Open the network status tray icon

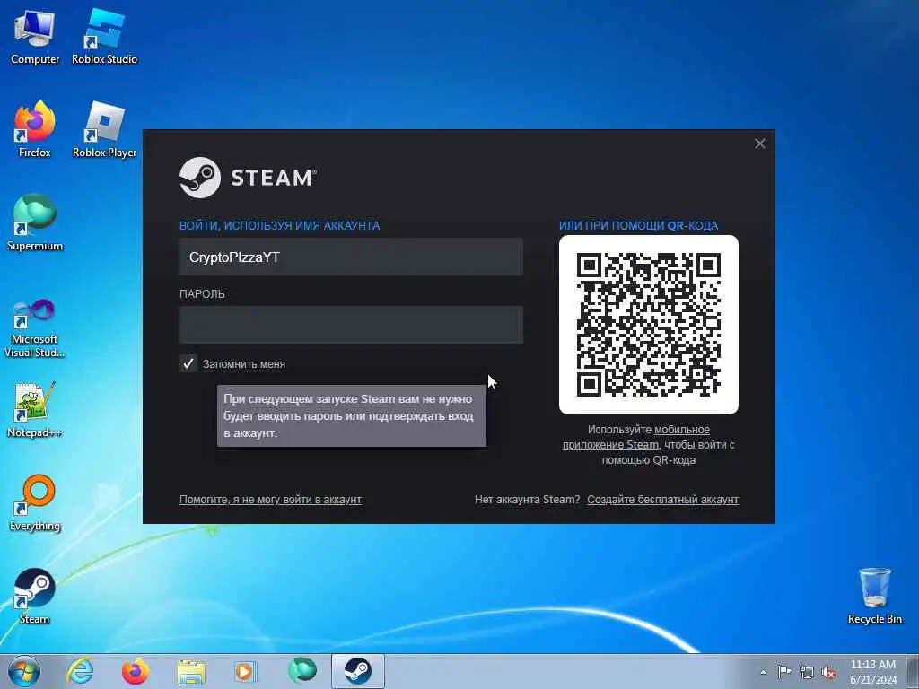(x=807, y=672)
